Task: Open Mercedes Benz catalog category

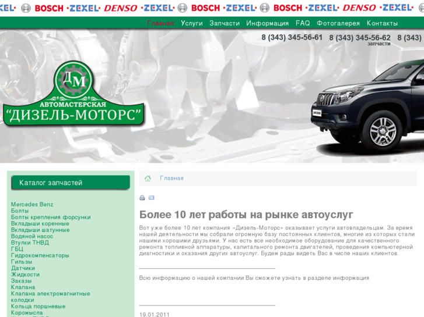Action: click(32, 205)
